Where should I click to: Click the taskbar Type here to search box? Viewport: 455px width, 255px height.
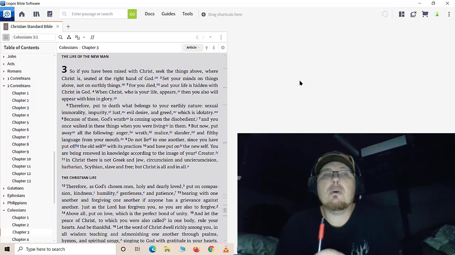coord(65,249)
